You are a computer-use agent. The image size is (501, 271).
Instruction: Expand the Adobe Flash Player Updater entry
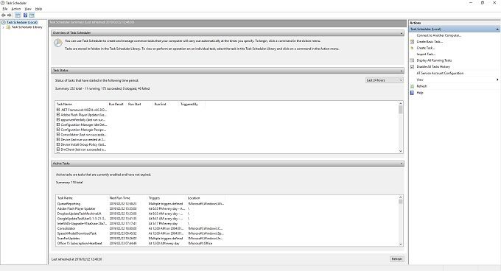pos(58,115)
